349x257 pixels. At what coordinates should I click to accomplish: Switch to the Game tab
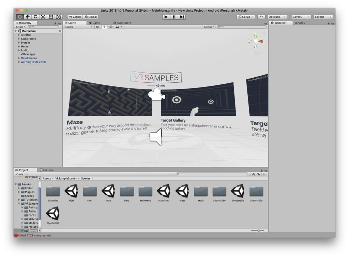pyautogui.click(x=95, y=23)
